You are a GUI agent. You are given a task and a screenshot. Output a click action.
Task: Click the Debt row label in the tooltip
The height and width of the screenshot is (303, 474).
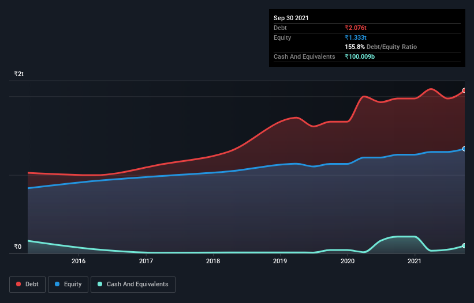[x=280, y=28]
